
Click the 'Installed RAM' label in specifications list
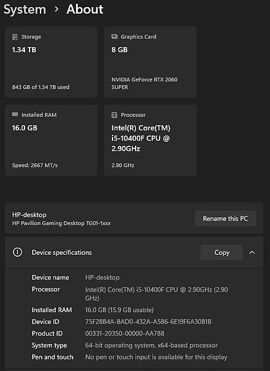pyautogui.click(x=52, y=310)
